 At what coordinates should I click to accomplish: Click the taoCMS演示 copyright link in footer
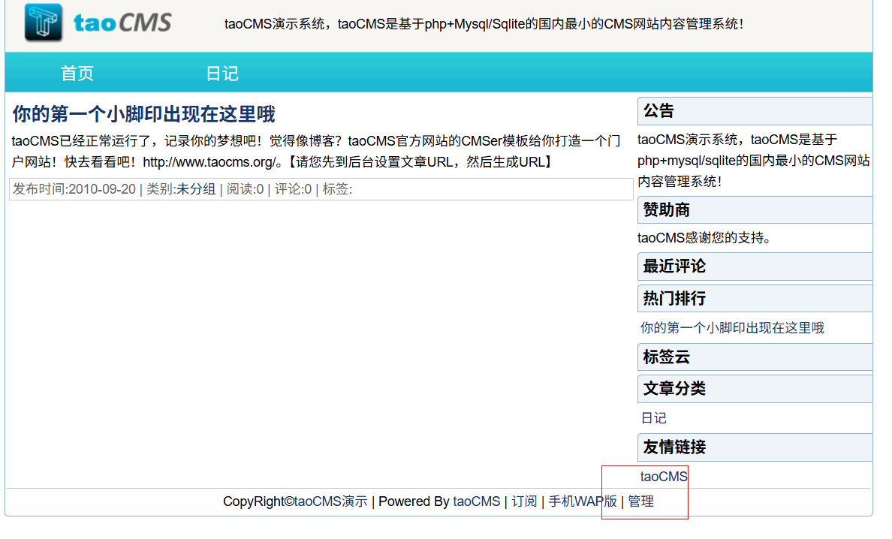click(x=331, y=501)
